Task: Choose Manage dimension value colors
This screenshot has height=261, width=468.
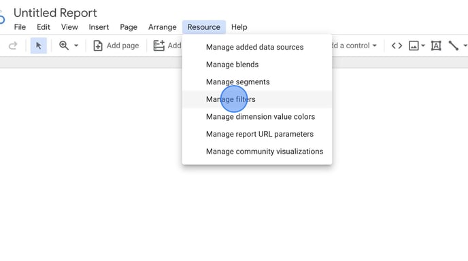Action: [x=257, y=117]
